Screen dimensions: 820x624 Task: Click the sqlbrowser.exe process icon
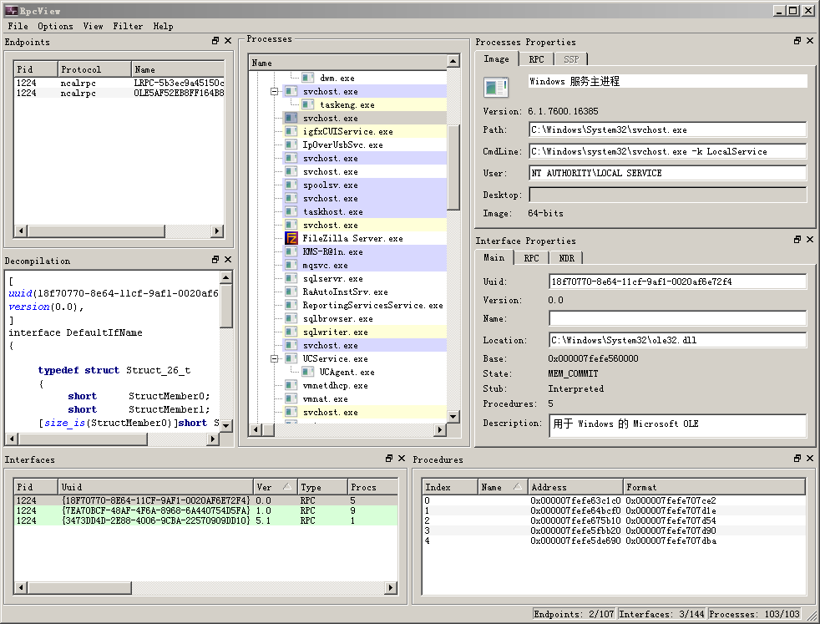point(291,318)
